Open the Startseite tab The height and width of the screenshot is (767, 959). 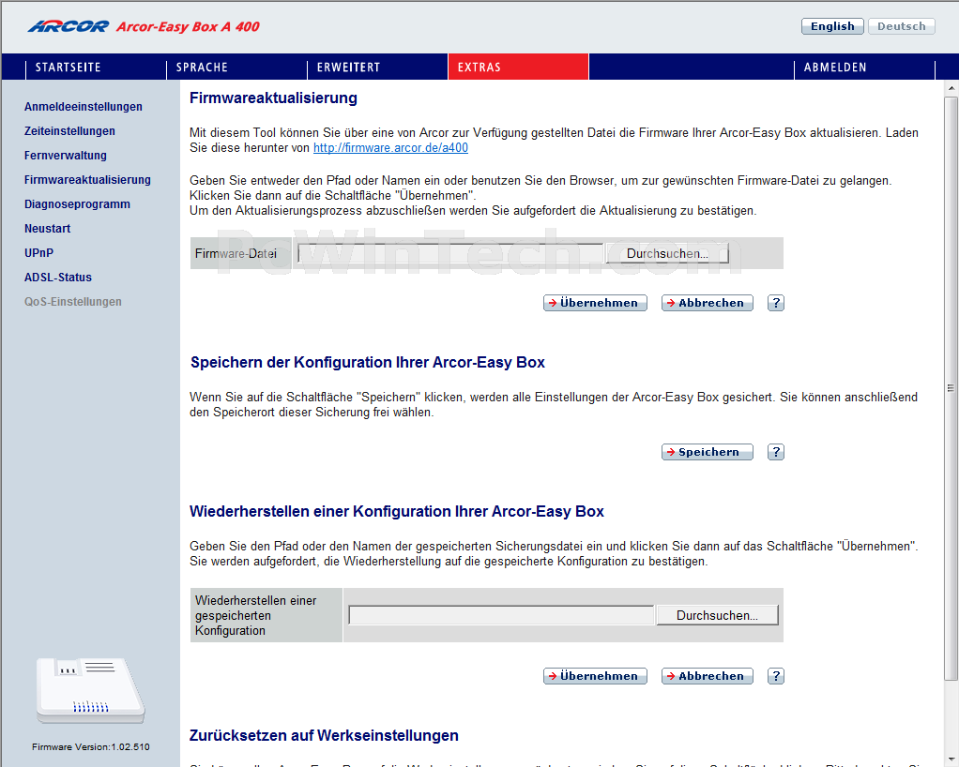[68, 68]
